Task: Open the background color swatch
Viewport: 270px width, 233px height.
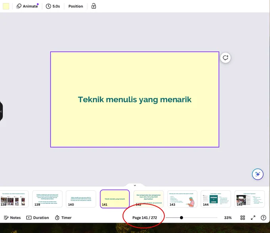Action: [6, 6]
